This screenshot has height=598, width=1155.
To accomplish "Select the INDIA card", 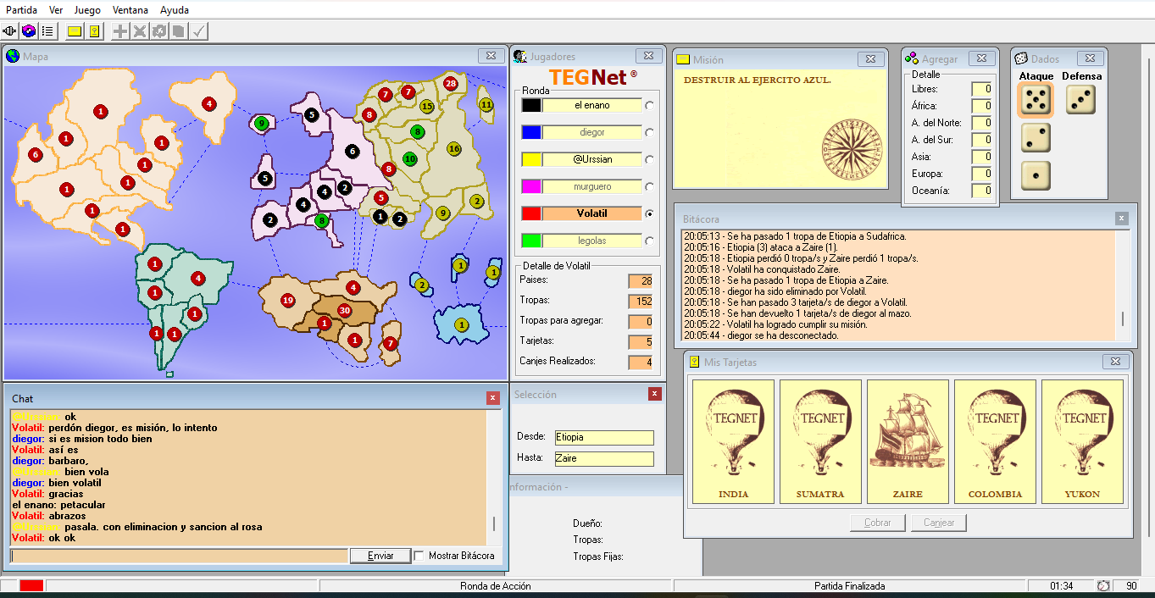I will tap(734, 442).
